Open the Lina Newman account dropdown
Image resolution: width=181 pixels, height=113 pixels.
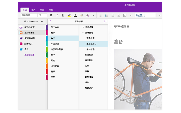[x=42, y=22]
